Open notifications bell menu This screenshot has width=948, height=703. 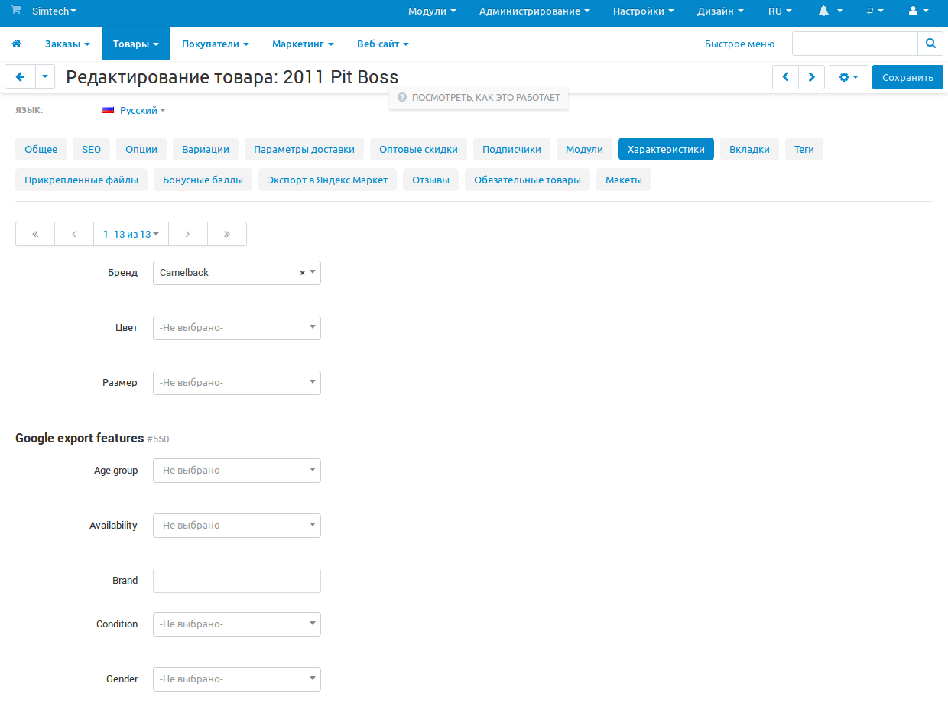point(830,11)
